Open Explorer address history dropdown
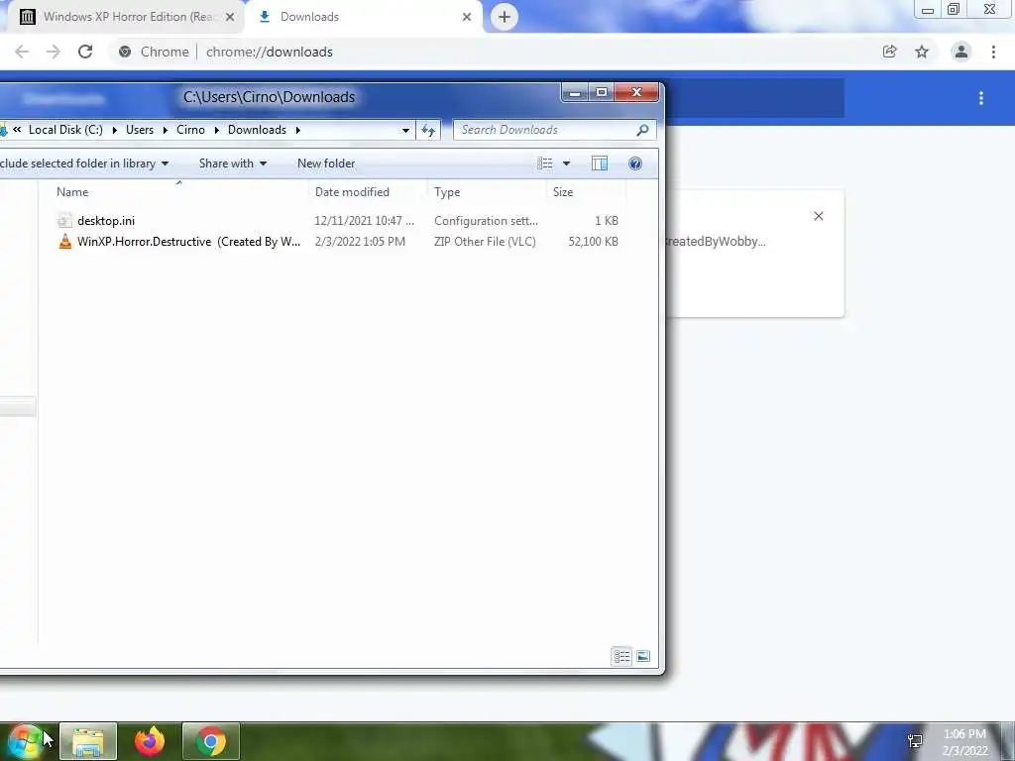 click(x=405, y=130)
